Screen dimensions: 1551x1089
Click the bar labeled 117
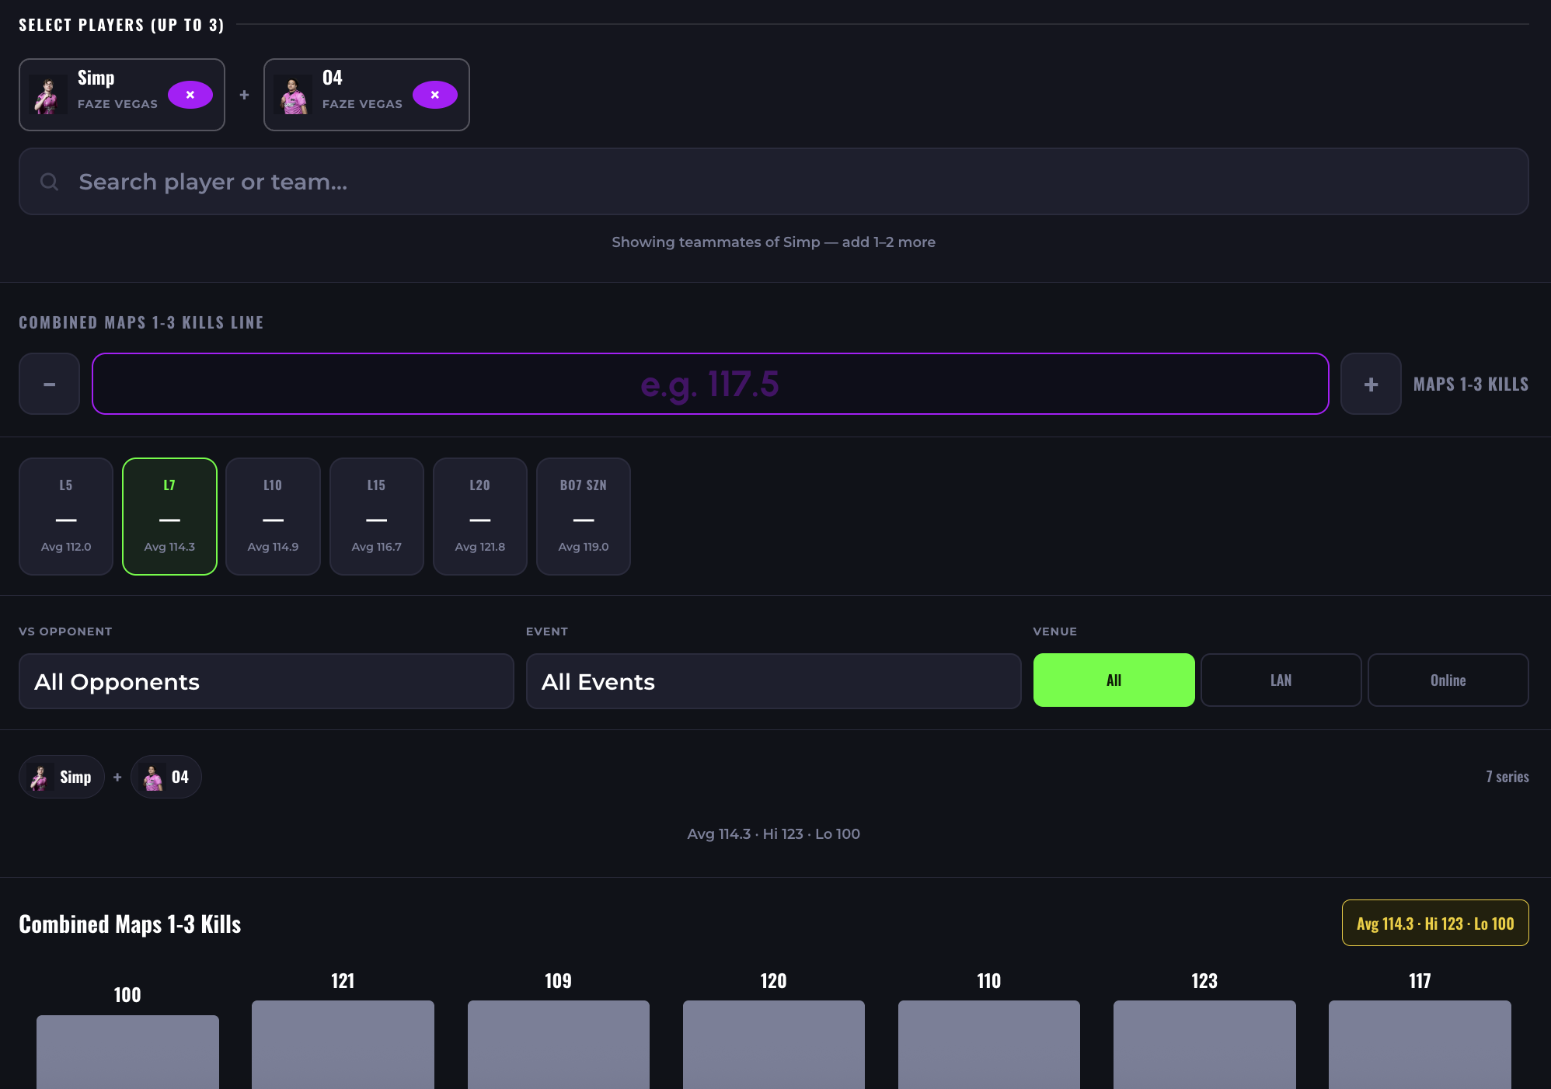(1420, 1045)
